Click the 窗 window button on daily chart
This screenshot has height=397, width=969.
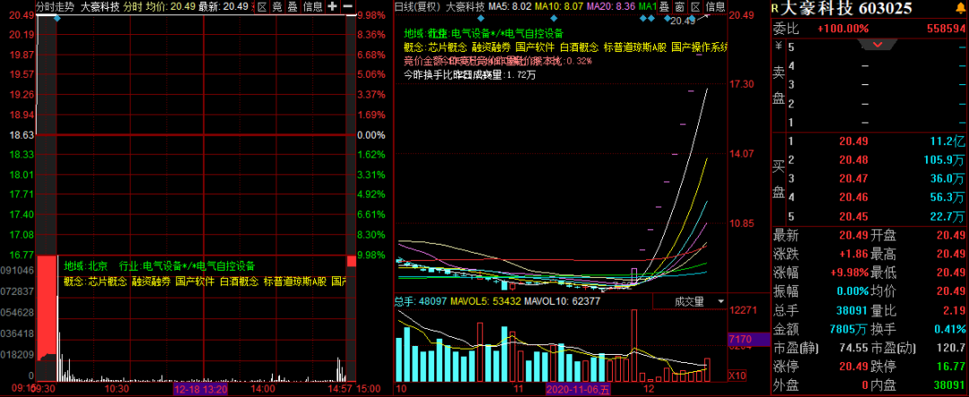(679, 7)
